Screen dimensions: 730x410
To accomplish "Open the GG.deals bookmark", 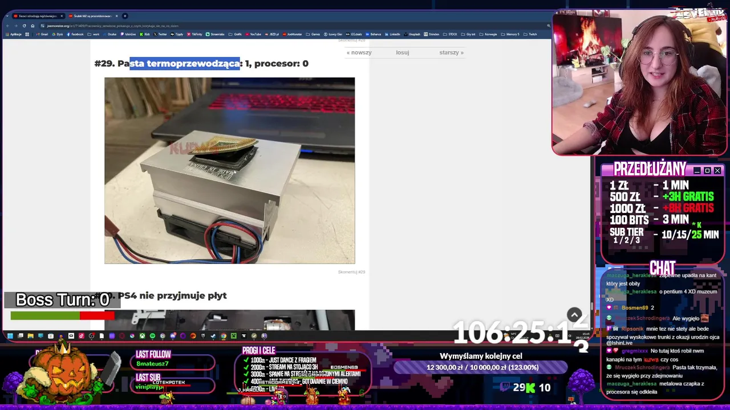I will tap(354, 34).
